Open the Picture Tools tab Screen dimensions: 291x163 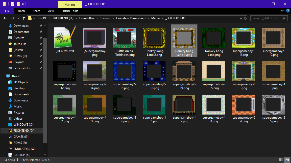70,11
